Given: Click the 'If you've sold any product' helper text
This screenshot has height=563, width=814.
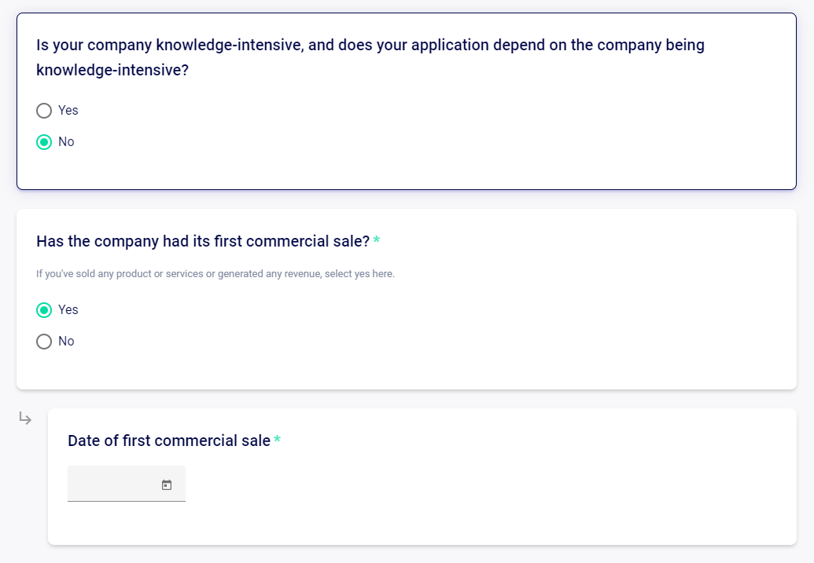Looking at the screenshot, I should 215,274.
